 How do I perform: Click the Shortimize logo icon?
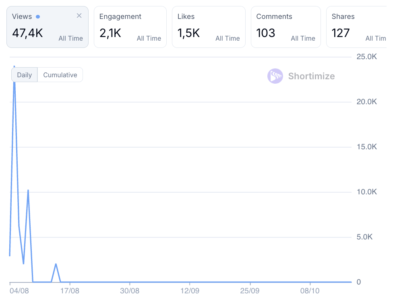point(275,76)
